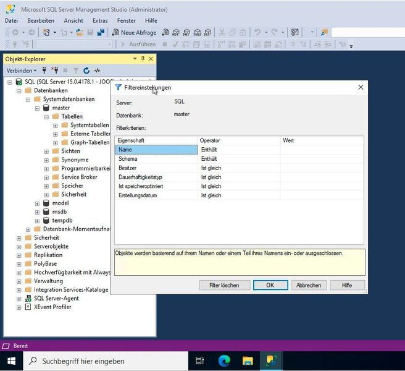Expand the Systemtabellen folder
The image size is (405, 371).
click(56, 126)
